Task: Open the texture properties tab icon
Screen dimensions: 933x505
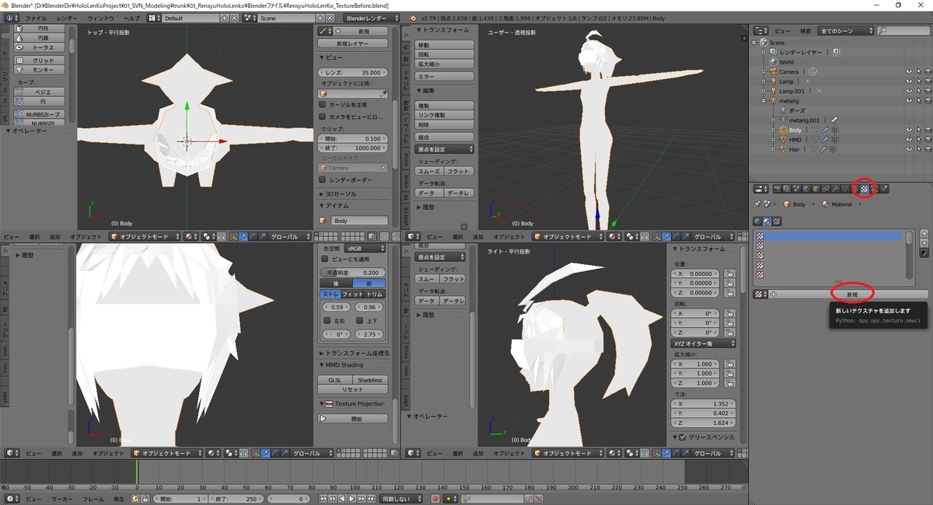Action: coord(864,188)
